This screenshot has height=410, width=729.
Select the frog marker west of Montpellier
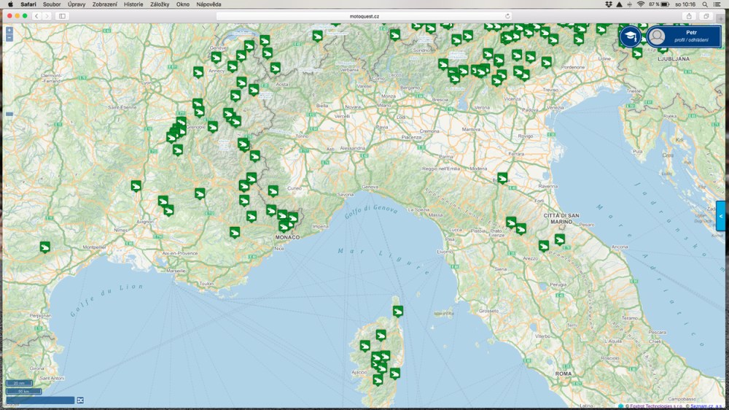click(x=45, y=247)
